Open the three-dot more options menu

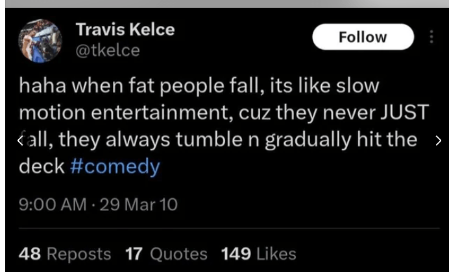point(431,37)
